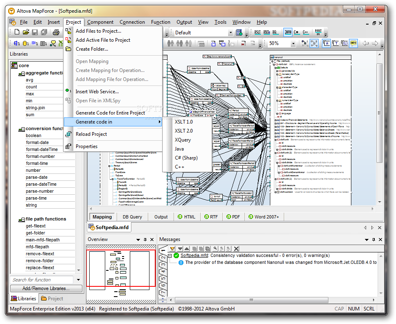The image size is (396, 324).
Task: Insert XML Schema/File component icon
Action: coord(17,43)
